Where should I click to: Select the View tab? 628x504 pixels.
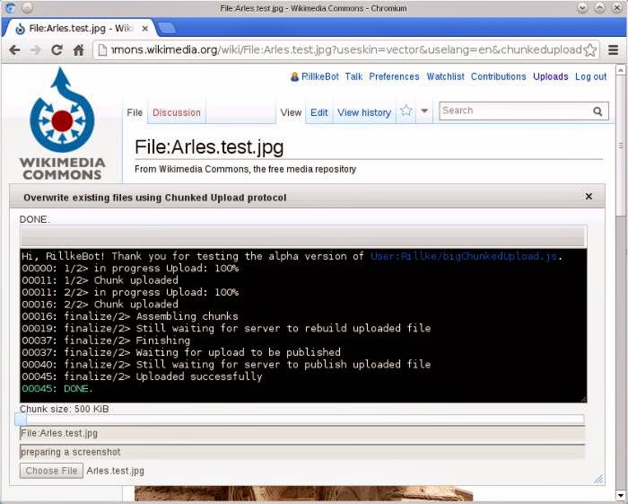tap(291, 112)
